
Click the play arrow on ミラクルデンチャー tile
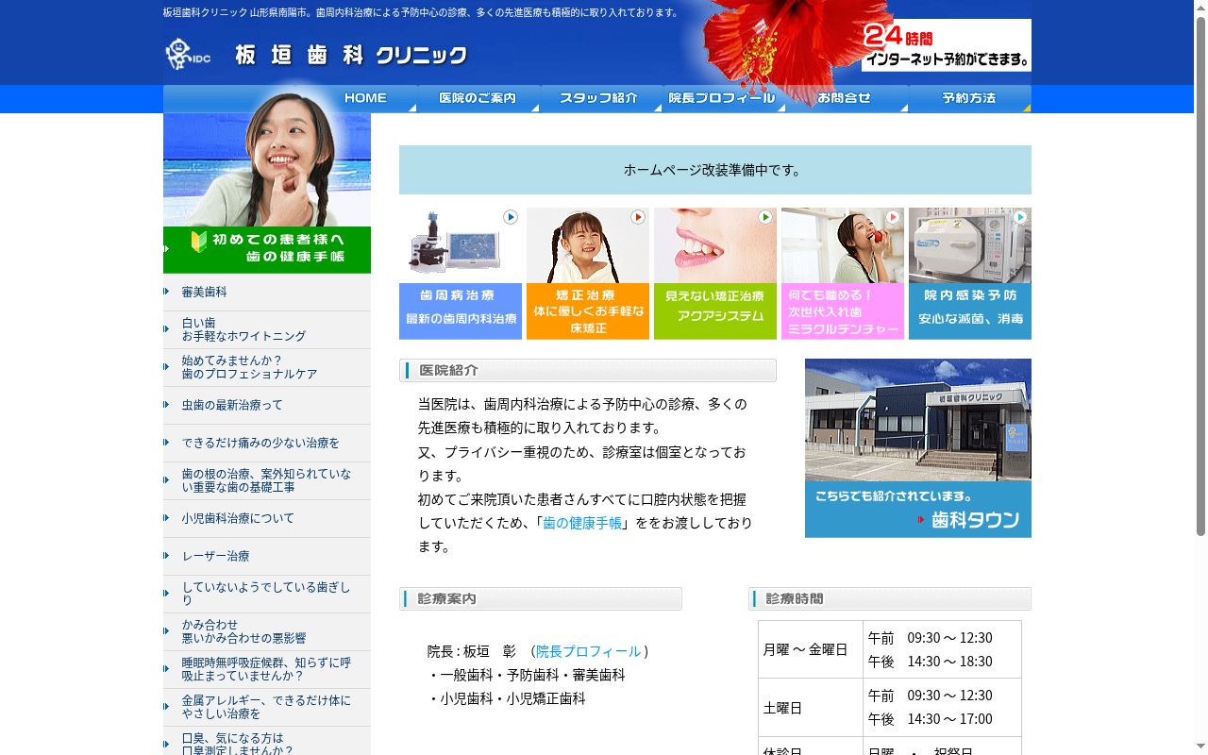(893, 217)
